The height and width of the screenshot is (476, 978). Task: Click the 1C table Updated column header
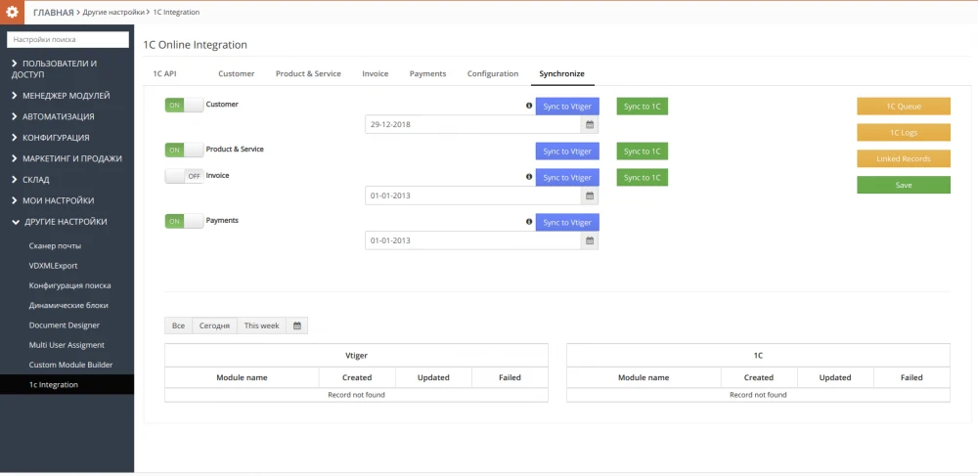click(835, 377)
